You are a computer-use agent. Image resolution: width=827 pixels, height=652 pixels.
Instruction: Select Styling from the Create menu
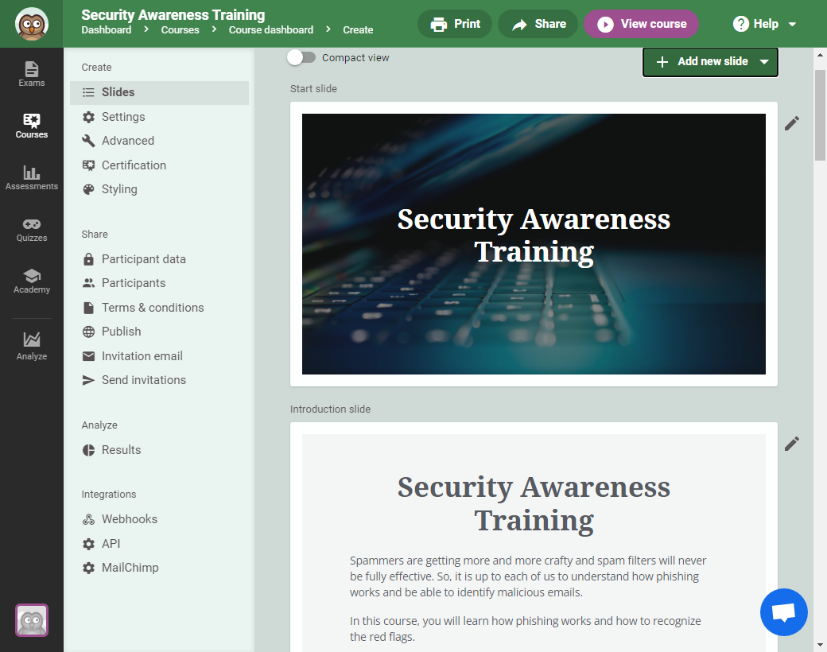[119, 189]
